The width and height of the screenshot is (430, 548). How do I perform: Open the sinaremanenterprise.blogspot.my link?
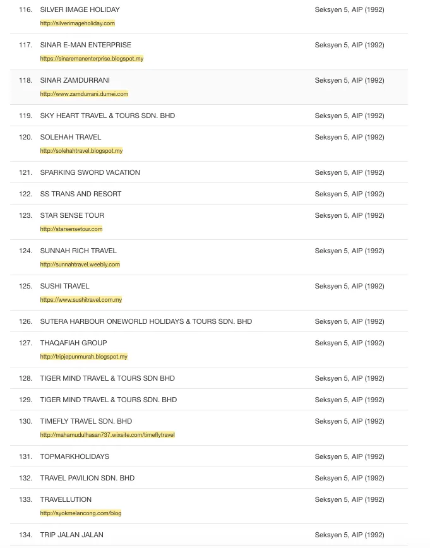point(92,59)
